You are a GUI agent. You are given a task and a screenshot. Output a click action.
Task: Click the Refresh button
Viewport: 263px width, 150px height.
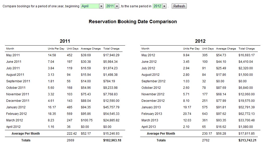pos(179,6)
